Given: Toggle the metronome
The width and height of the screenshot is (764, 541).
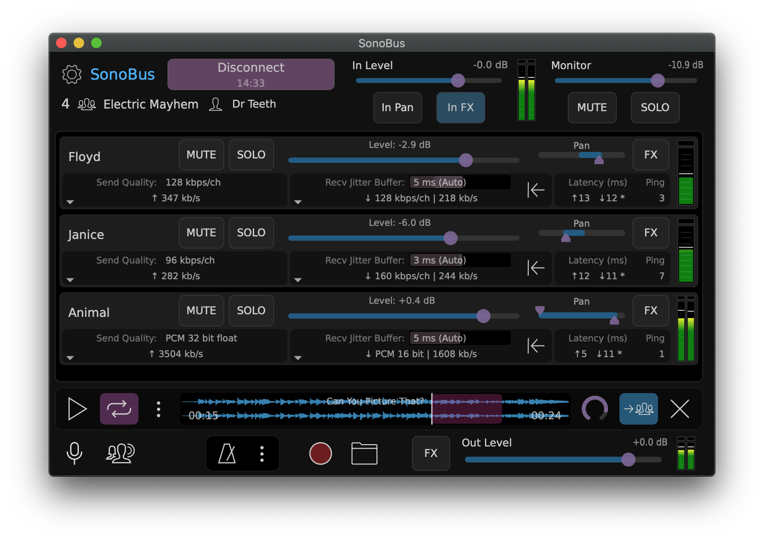Looking at the screenshot, I should pyautogui.click(x=227, y=453).
